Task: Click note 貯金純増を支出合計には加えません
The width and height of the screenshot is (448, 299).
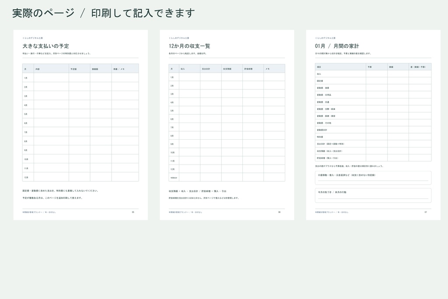Action: point(185,198)
